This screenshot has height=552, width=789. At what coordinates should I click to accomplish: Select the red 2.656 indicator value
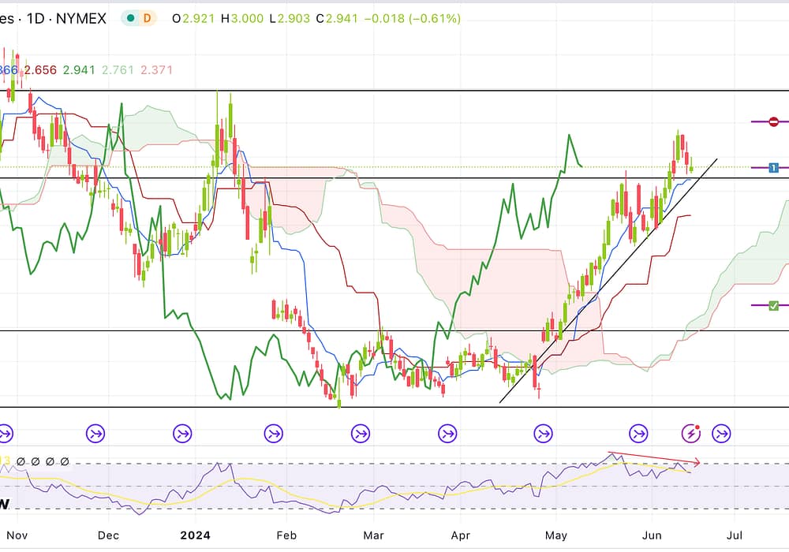40,70
